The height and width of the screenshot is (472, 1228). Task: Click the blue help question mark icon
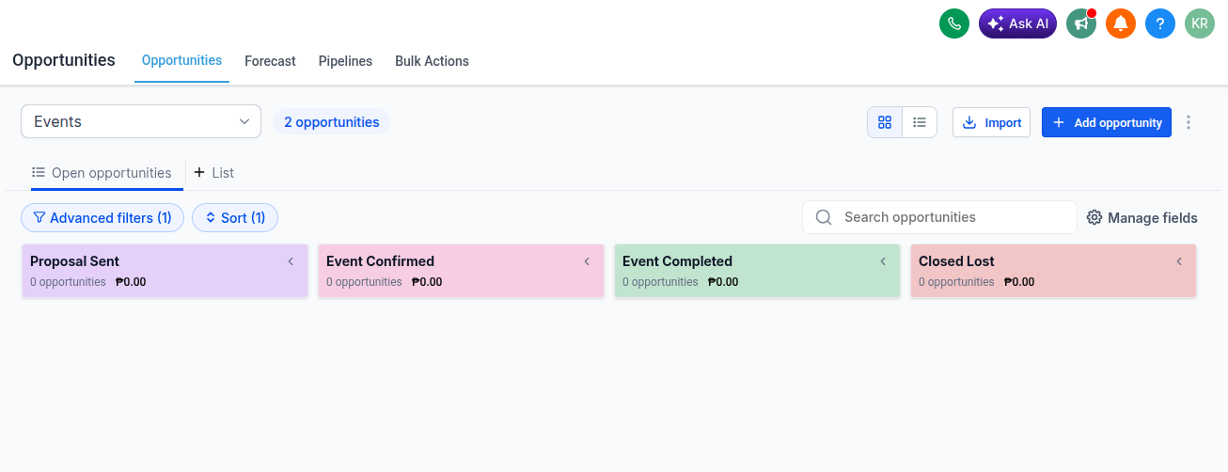point(1160,24)
